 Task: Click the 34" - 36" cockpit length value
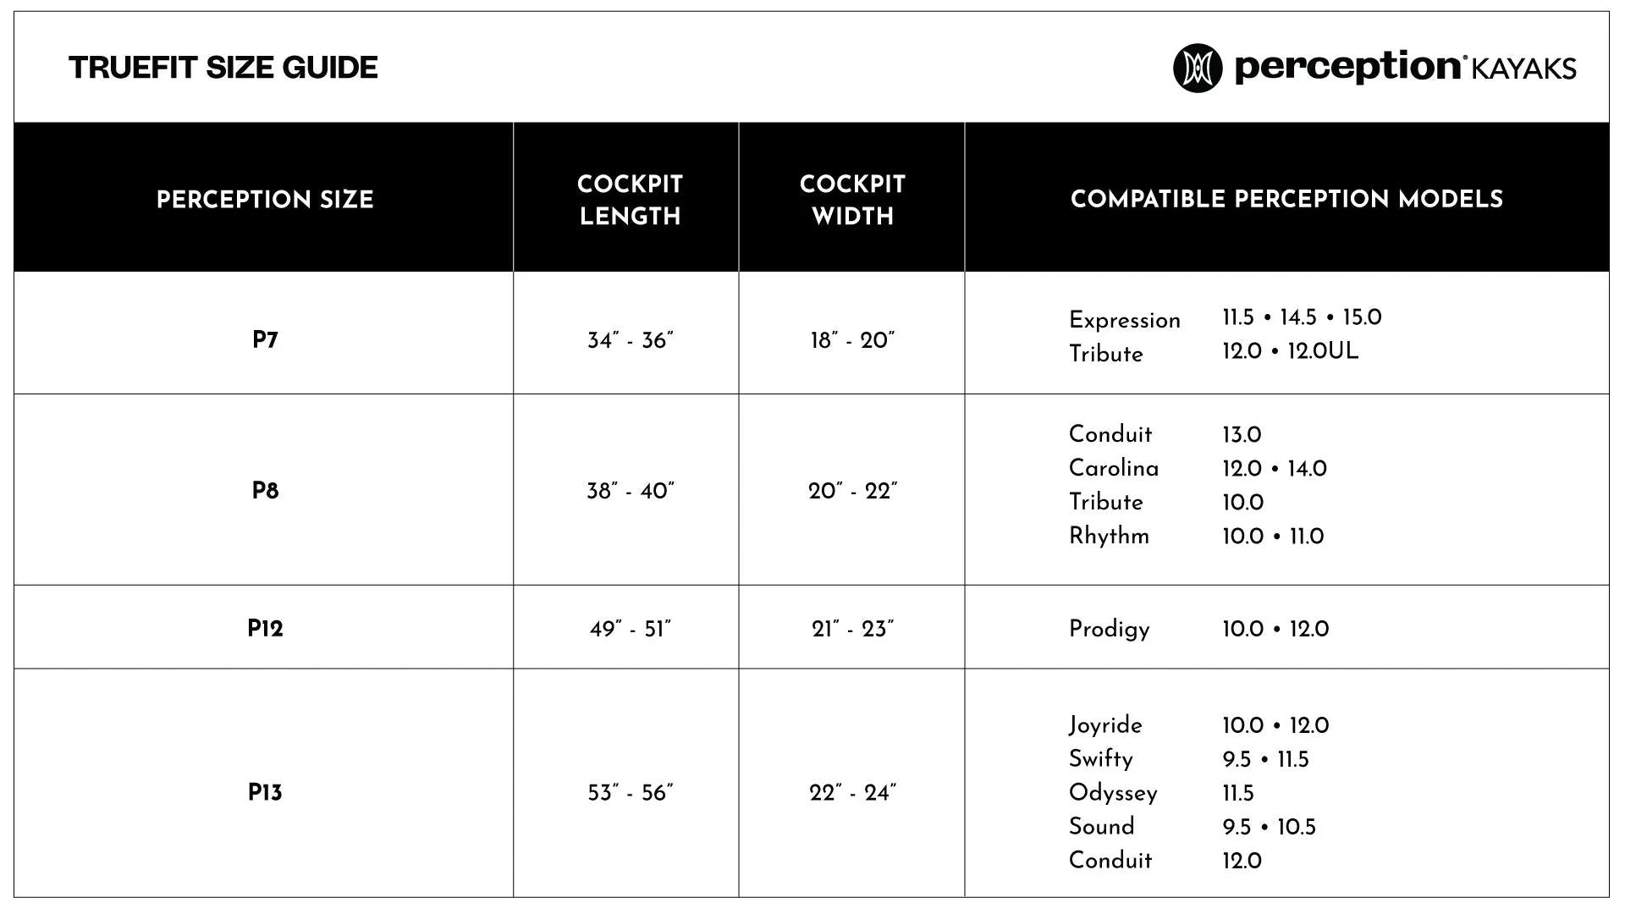click(630, 340)
